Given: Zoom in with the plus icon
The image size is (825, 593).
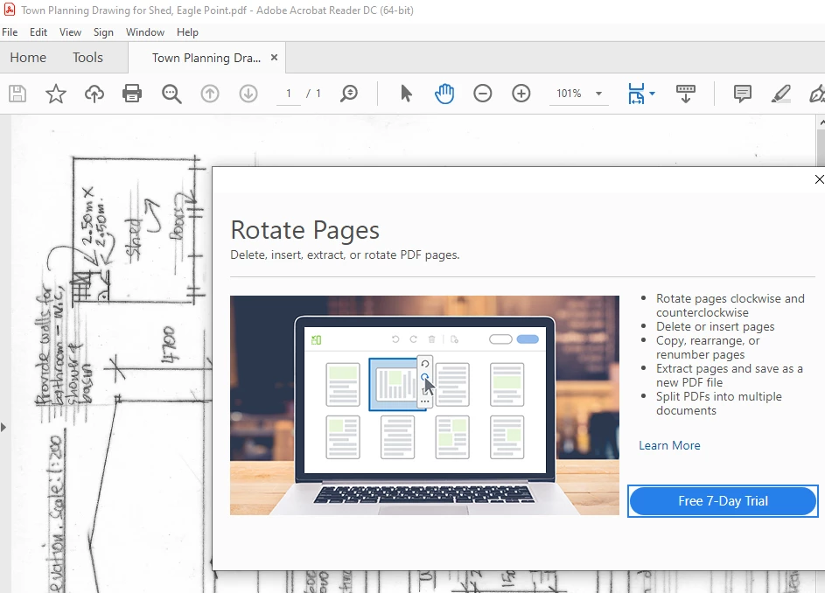Looking at the screenshot, I should point(521,94).
